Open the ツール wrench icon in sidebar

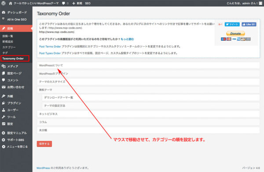(x=4, y=117)
